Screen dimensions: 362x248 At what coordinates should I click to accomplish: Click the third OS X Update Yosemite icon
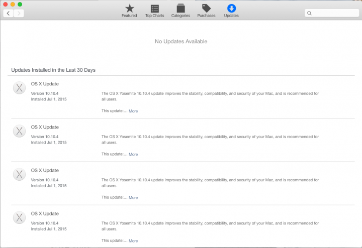click(20, 174)
